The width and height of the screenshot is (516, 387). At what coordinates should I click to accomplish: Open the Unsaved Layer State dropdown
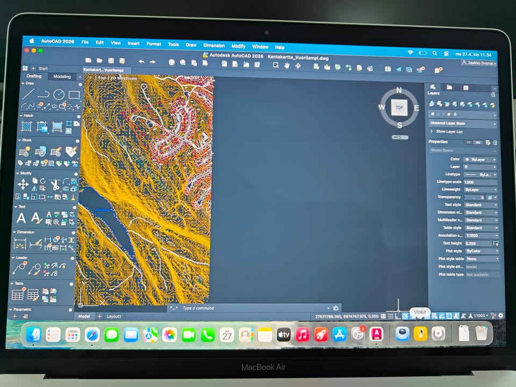(463, 124)
